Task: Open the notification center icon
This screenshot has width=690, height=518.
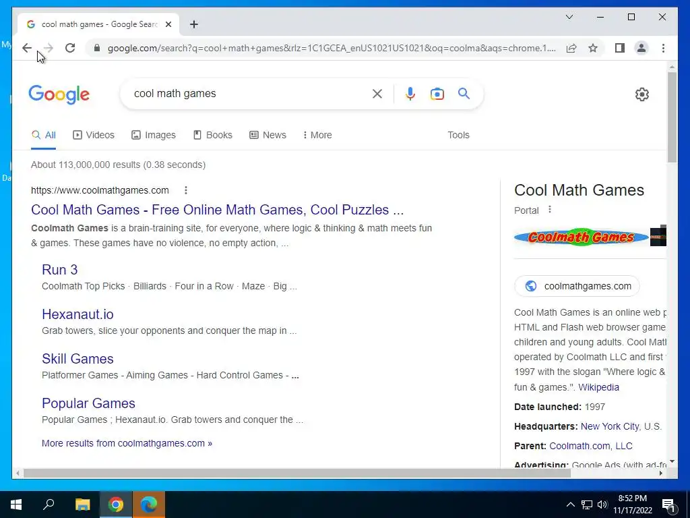Action: (x=669, y=505)
